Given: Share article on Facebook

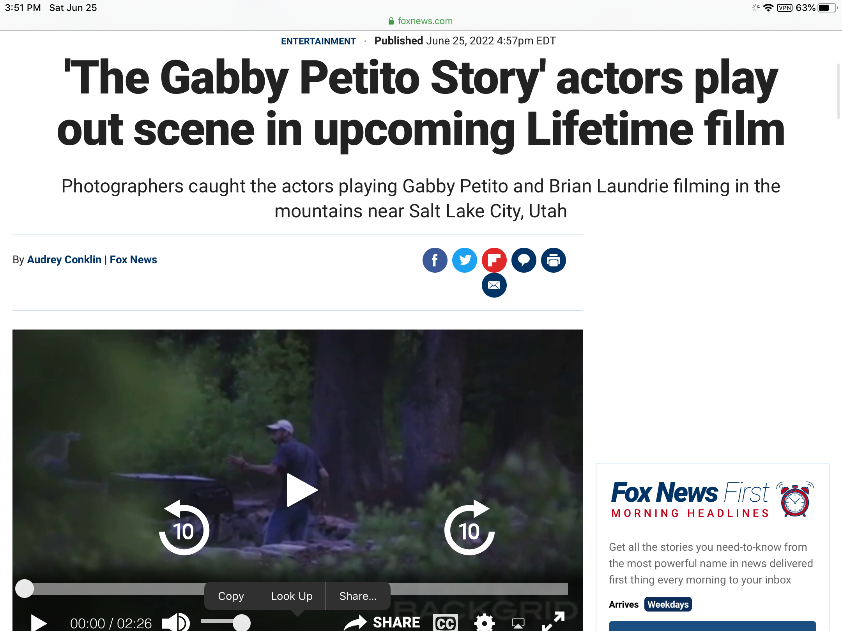Looking at the screenshot, I should pos(435,260).
